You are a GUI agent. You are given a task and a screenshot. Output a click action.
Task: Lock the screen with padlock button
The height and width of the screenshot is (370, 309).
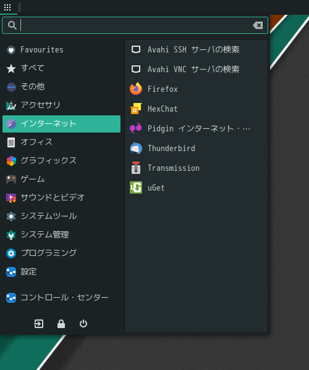[x=61, y=324]
